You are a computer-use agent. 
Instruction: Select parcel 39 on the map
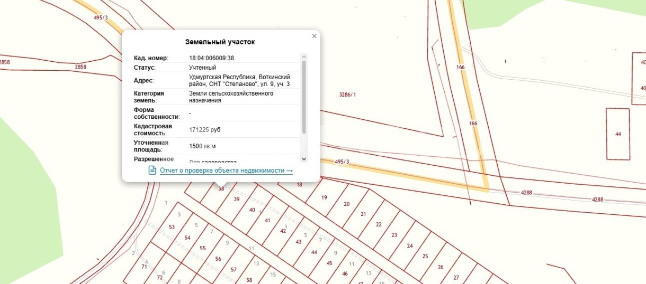(x=237, y=199)
